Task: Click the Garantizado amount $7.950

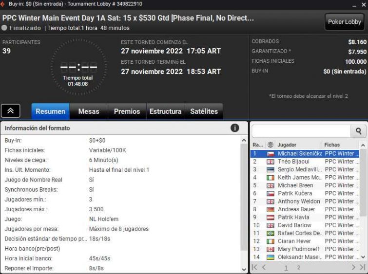Action: coord(357,52)
